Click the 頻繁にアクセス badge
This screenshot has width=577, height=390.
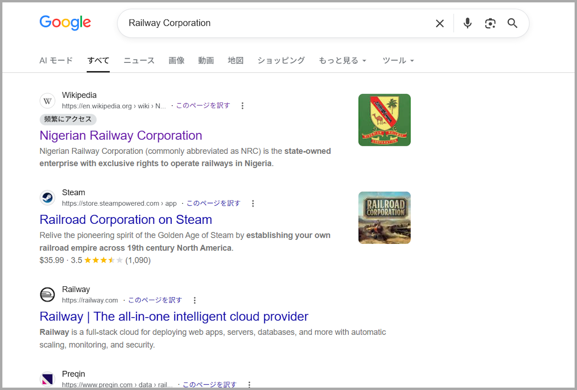click(x=68, y=119)
